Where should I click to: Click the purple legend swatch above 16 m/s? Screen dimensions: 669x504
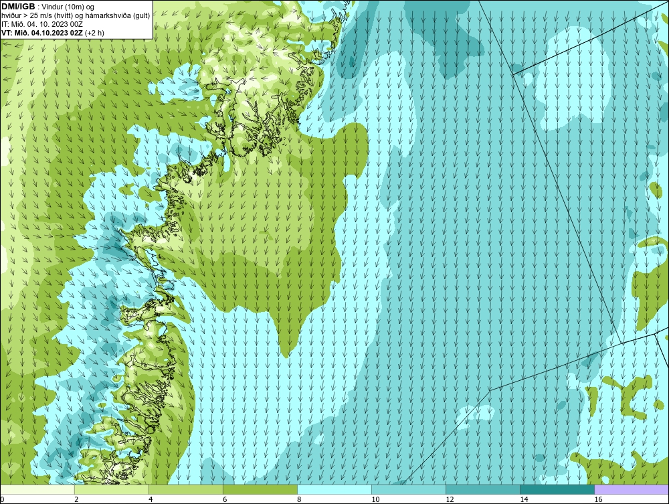632,489
